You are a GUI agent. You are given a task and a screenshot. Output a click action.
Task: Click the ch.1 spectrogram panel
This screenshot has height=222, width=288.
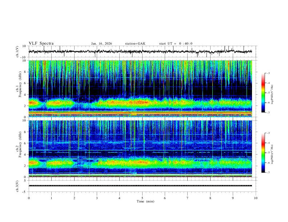coord(140,89)
